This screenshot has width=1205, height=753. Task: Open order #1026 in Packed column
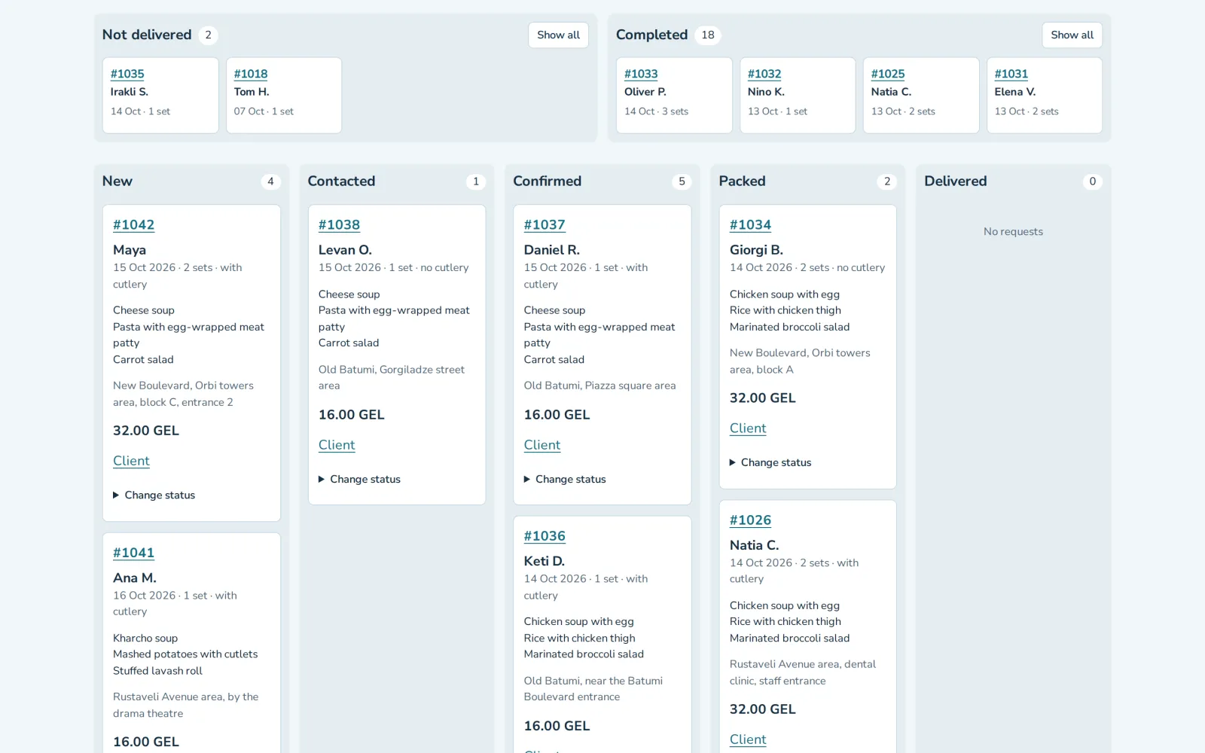(750, 520)
